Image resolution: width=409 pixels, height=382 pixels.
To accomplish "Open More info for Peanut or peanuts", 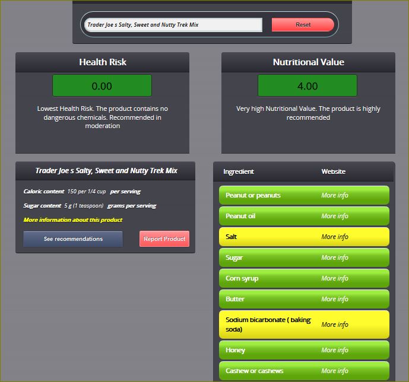I will pos(335,195).
